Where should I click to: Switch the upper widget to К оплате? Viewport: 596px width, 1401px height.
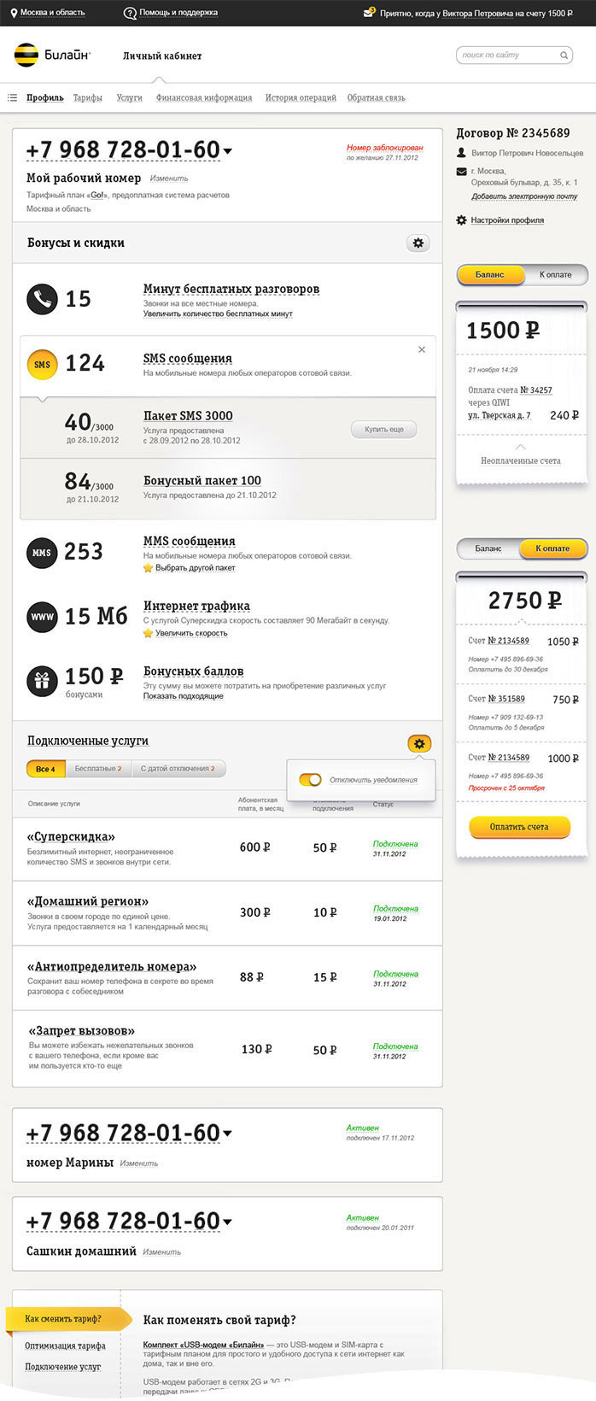tap(555, 275)
